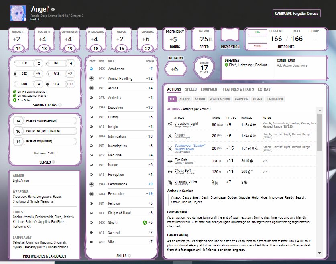Click the bonus icon for 2 on CHA

(x=14, y=100)
